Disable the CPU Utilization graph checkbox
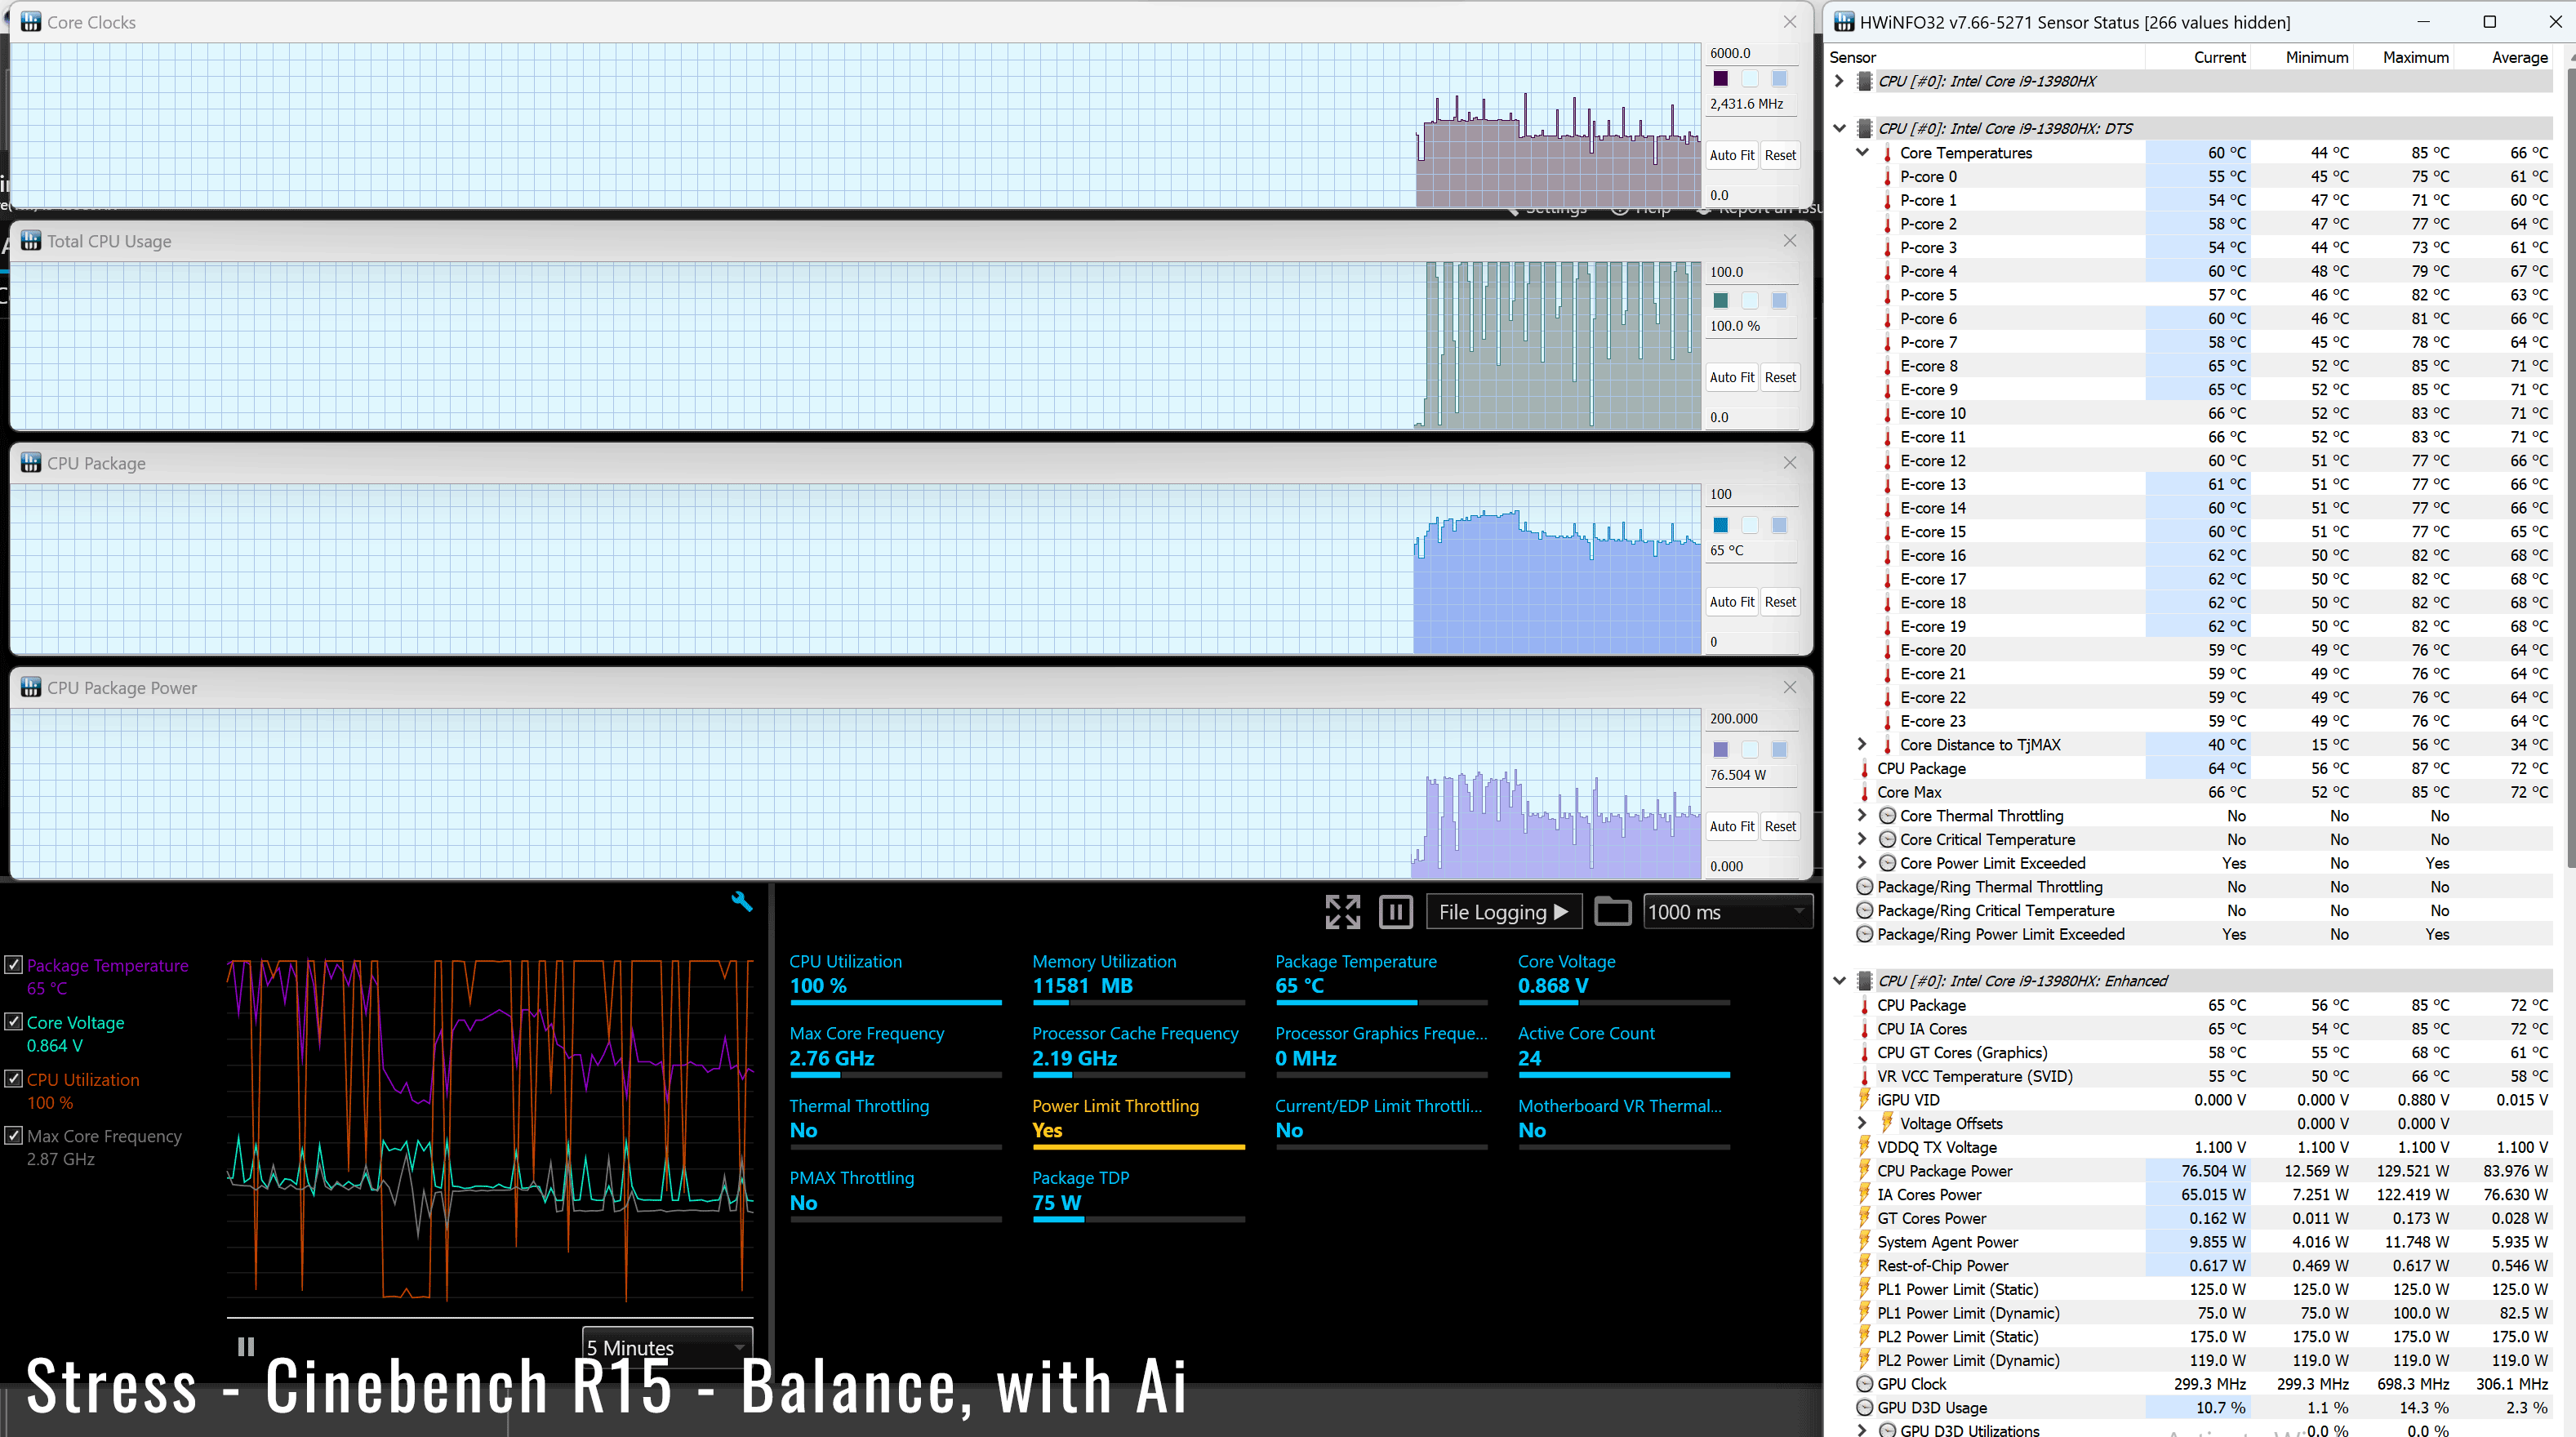Screen dimensions: 2576x1437 click(x=14, y=1079)
